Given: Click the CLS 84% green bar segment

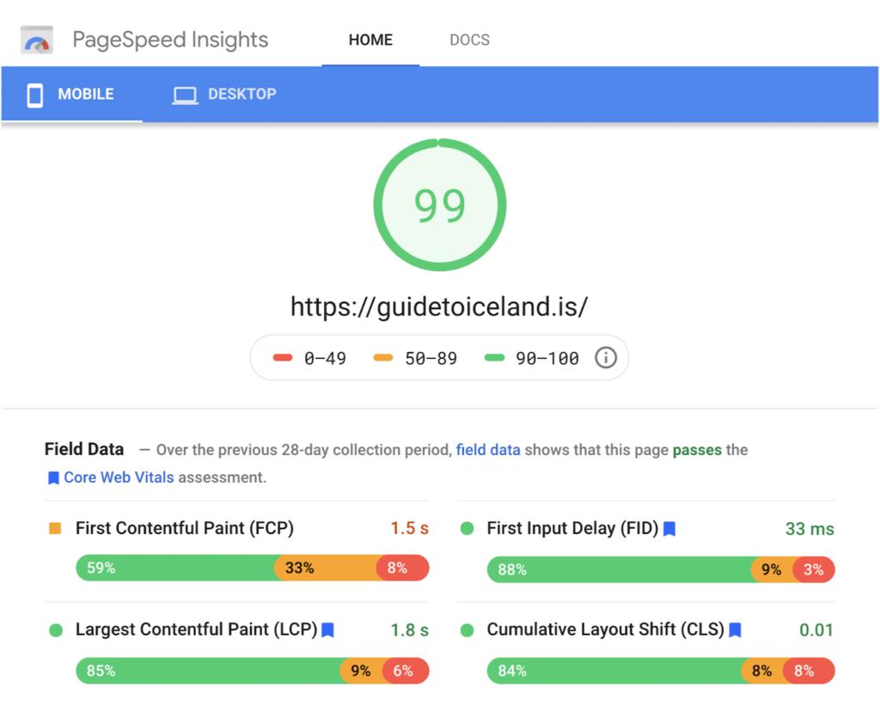Looking at the screenshot, I should pos(615,671).
